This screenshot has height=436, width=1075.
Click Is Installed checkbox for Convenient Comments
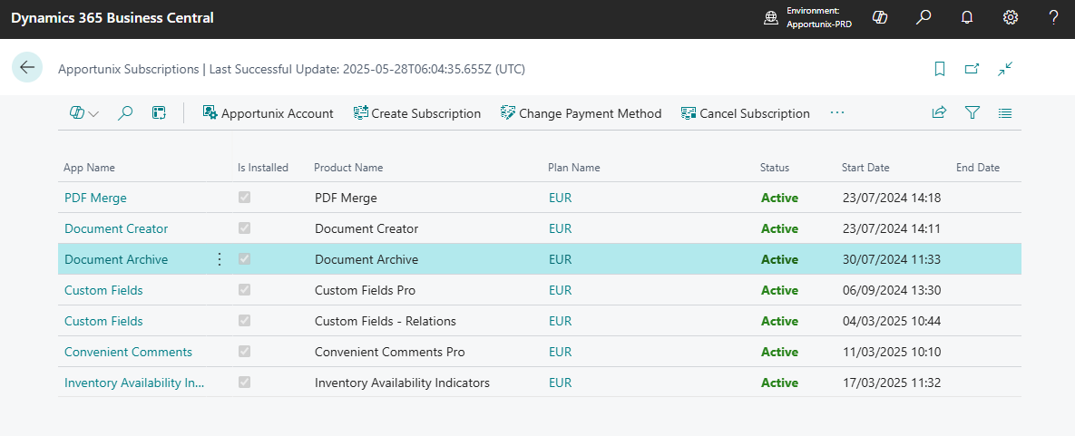pyautogui.click(x=244, y=352)
